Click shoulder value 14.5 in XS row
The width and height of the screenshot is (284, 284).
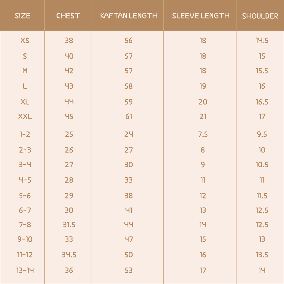coord(262,41)
